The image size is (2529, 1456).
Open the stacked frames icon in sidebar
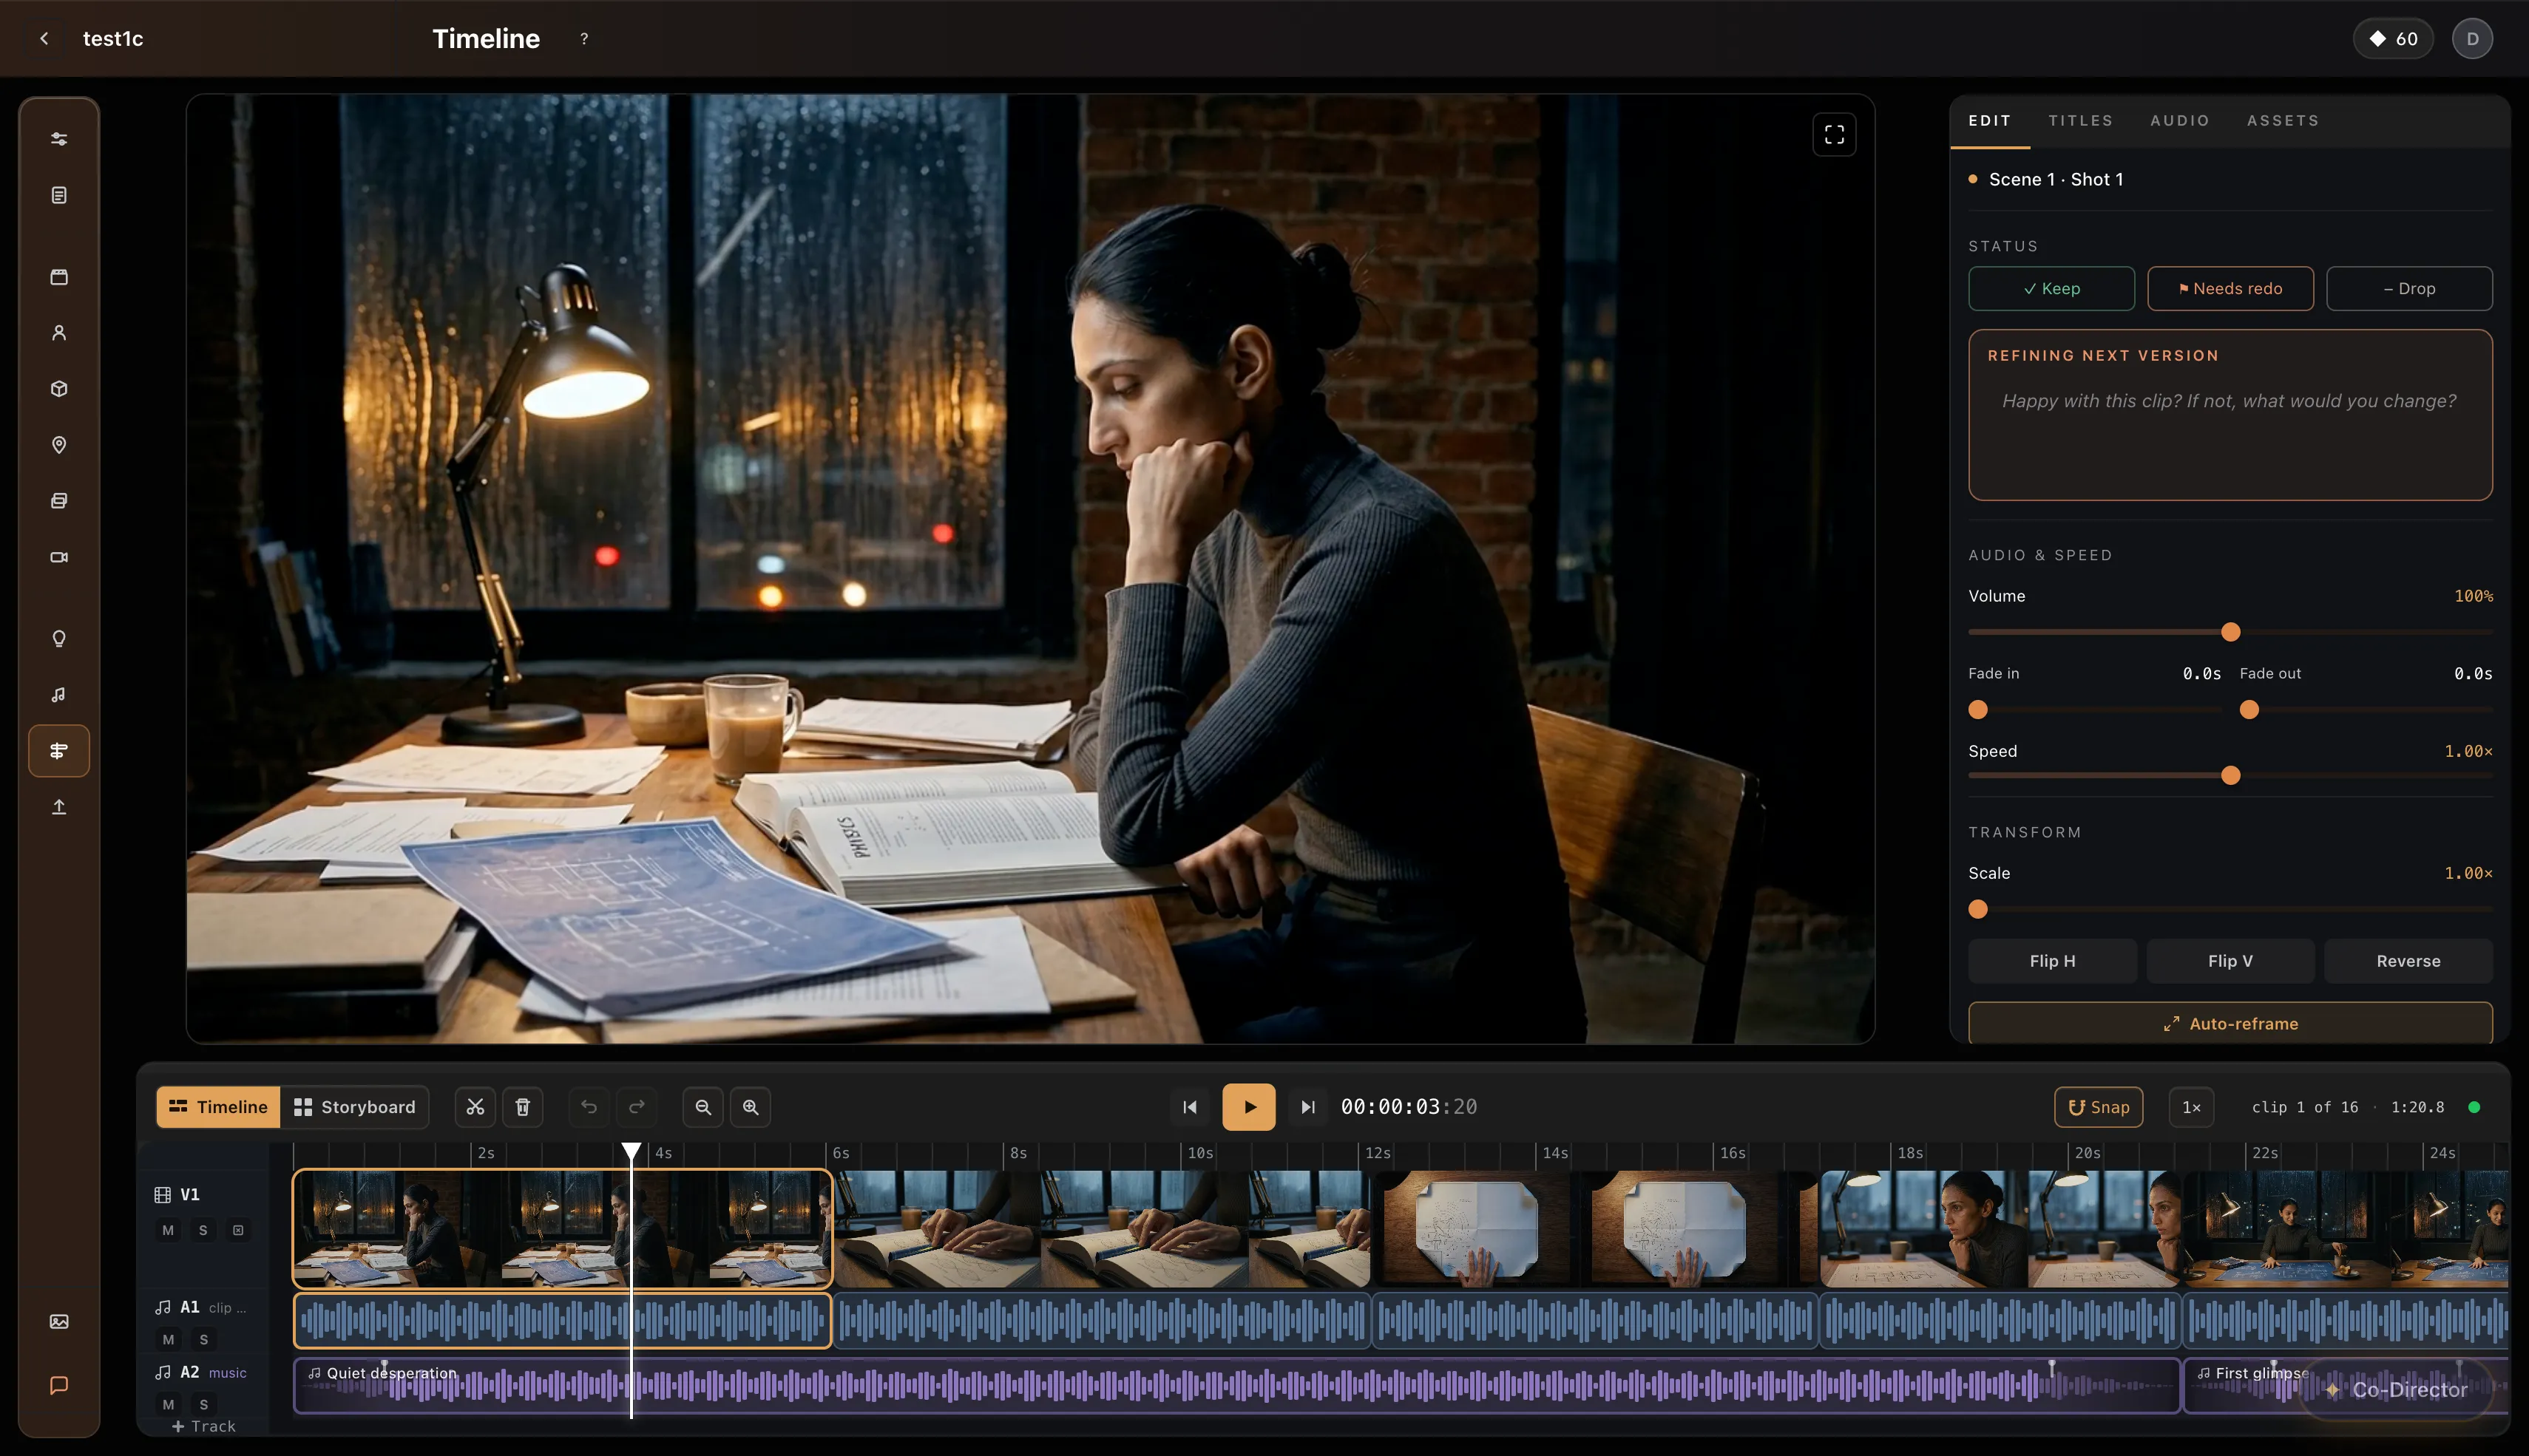pos(59,501)
